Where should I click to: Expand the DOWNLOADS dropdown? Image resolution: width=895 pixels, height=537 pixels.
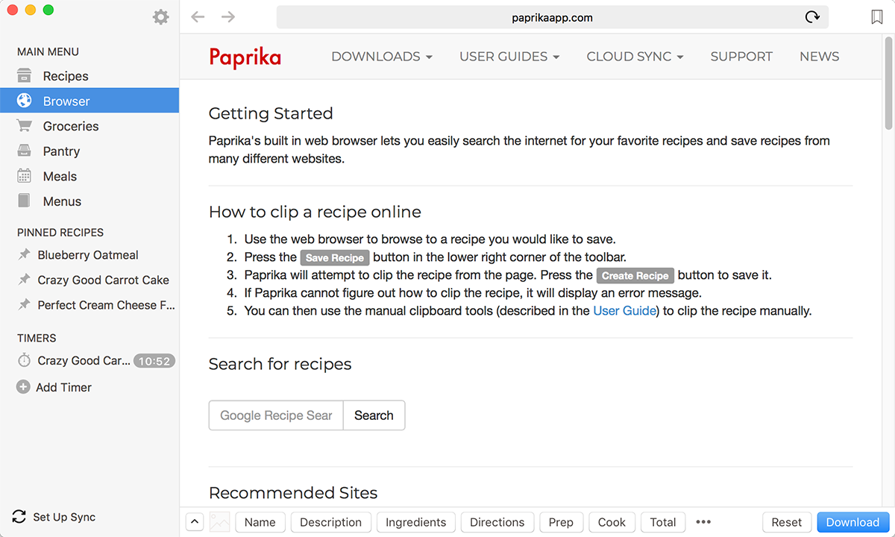[x=382, y=56]
